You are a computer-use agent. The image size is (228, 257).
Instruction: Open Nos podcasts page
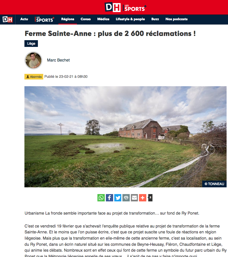[177, 19]
